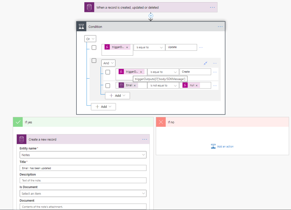Open Condition card ellipsis menu

(220, 27)
